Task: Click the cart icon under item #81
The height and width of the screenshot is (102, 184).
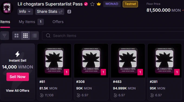Action: point(42,95)
